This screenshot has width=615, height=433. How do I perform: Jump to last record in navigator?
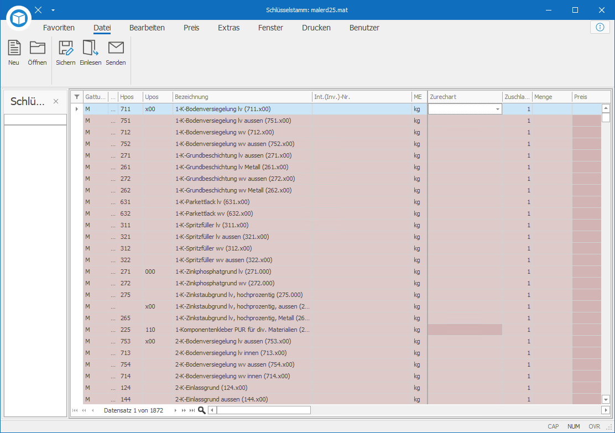(x=192, y=410)
